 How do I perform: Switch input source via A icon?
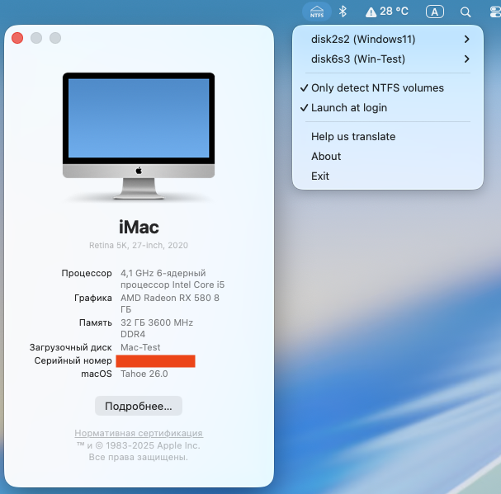coord(434,12)
